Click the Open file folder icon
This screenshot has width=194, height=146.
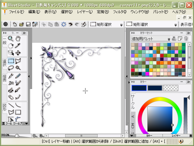(22, 24)
